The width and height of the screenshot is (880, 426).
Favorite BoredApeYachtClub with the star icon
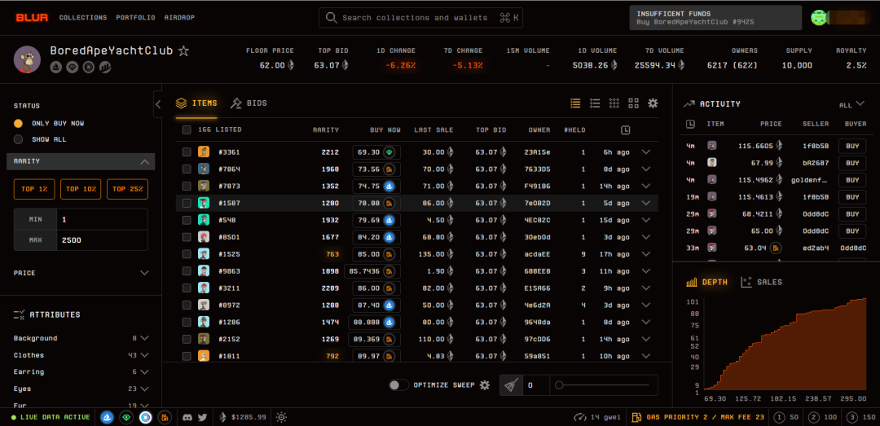click(184, 51)
